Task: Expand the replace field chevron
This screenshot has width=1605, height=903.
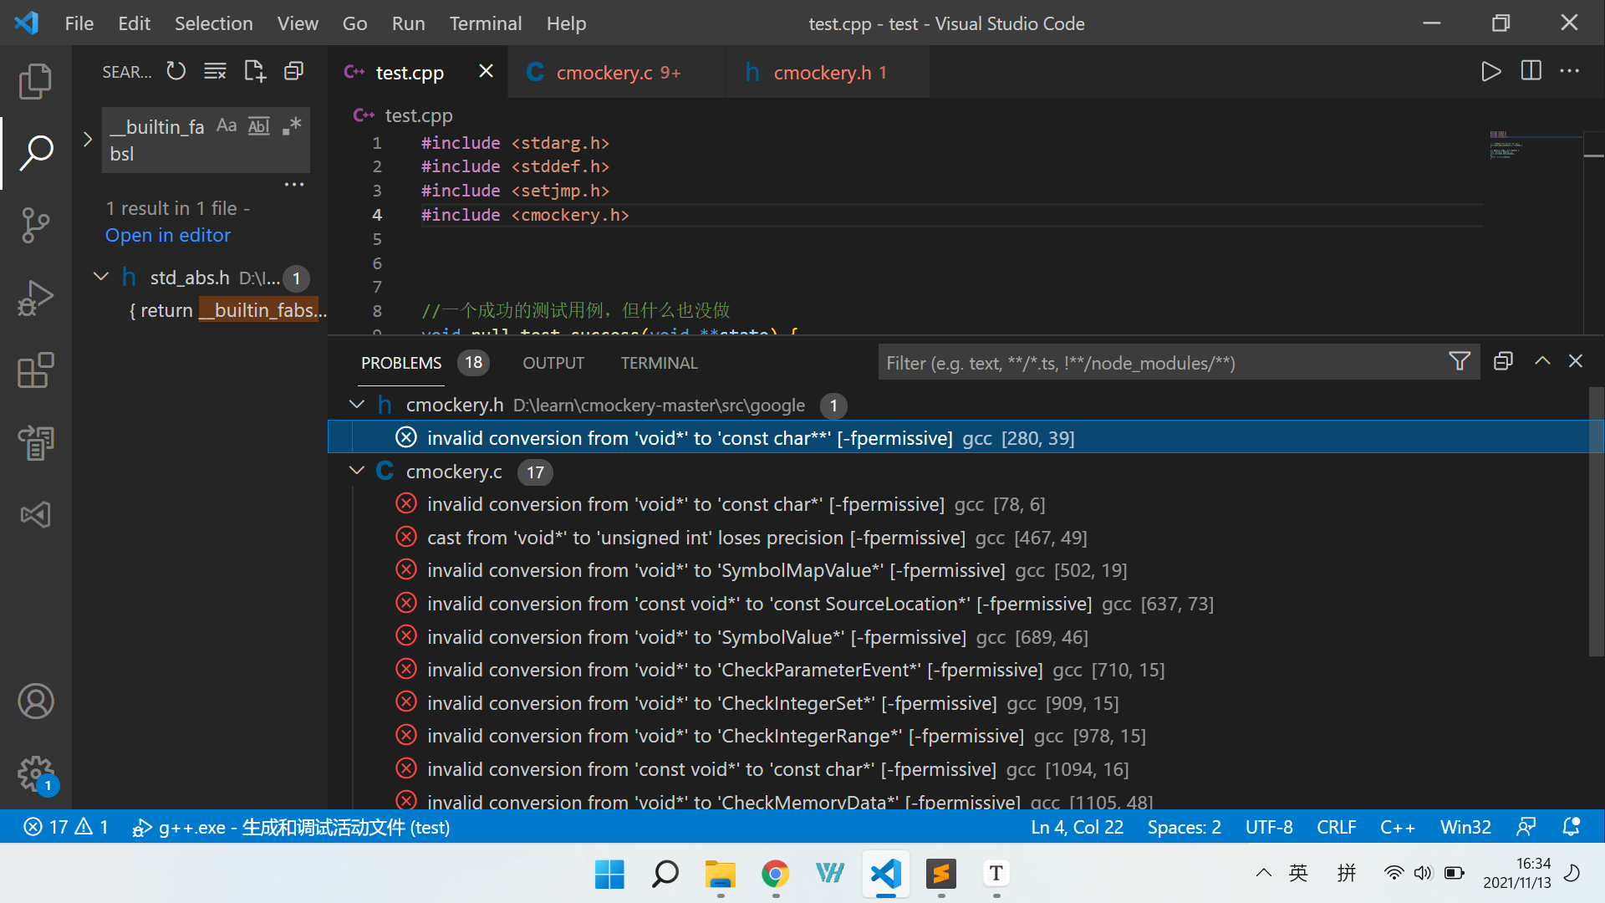Action: click(x=88, y=140)
